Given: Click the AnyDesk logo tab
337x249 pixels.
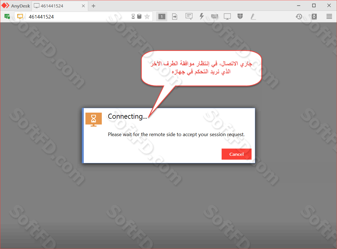Looking at the screenshot, I should click(16, 6).
